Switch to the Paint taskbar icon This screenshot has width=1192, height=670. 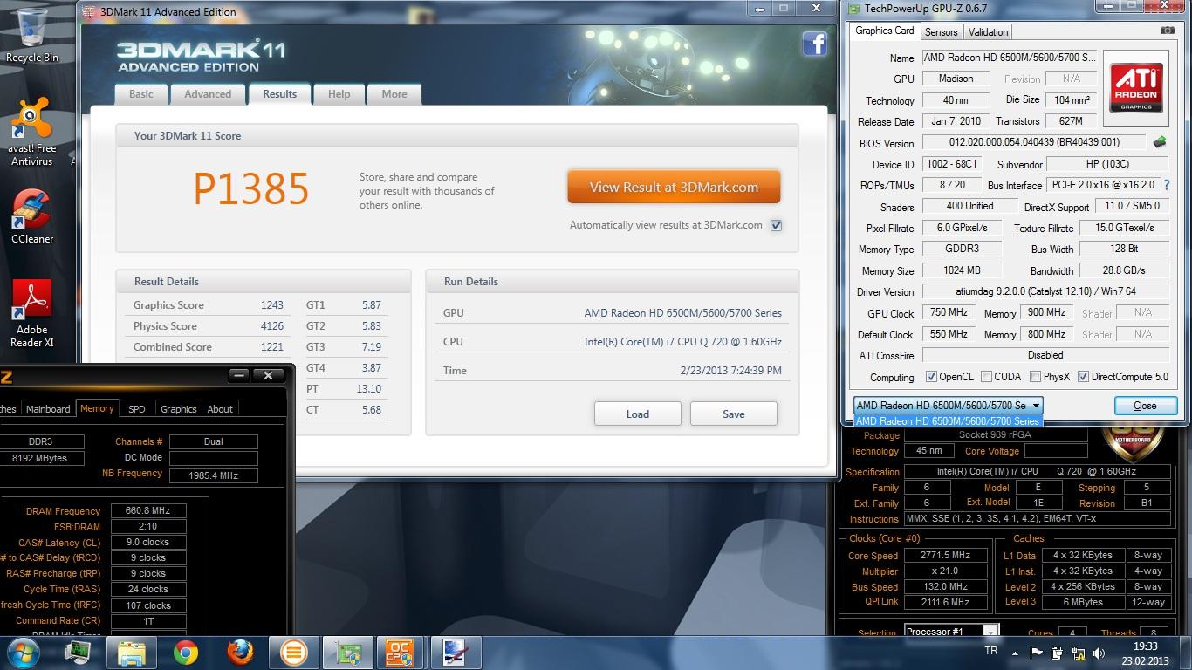click(455, 653)
